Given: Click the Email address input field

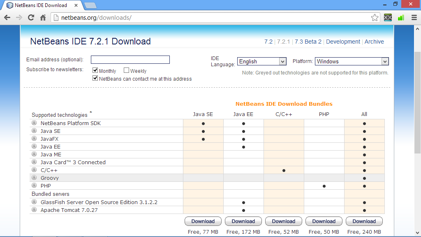Looking at the screenshot, I should tap(130, 60).
